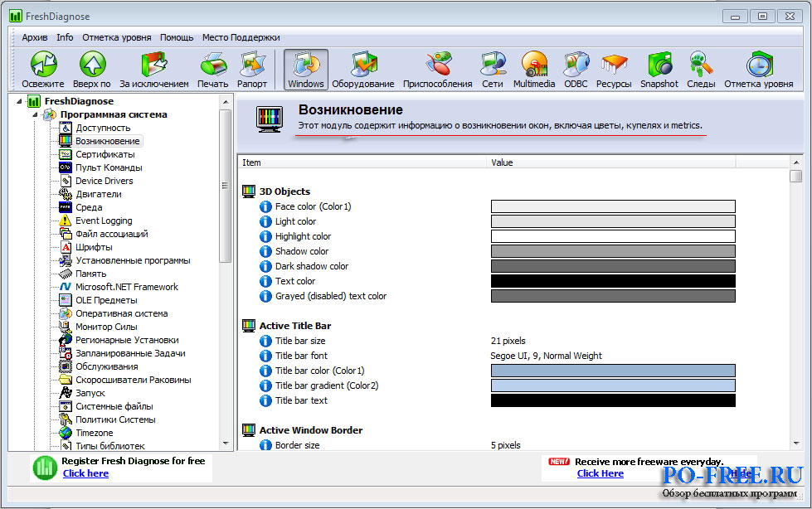Image resolution: width=812 pixels, height=509 pixels.
Task: Open the Помощь menu
Action: click(177, 37)
